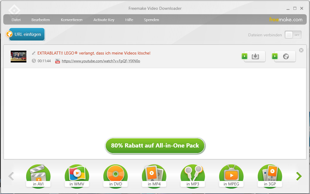This screenshot has width=310, height=194.
Task: Open the YouTube video link
Action: [101, 61]
